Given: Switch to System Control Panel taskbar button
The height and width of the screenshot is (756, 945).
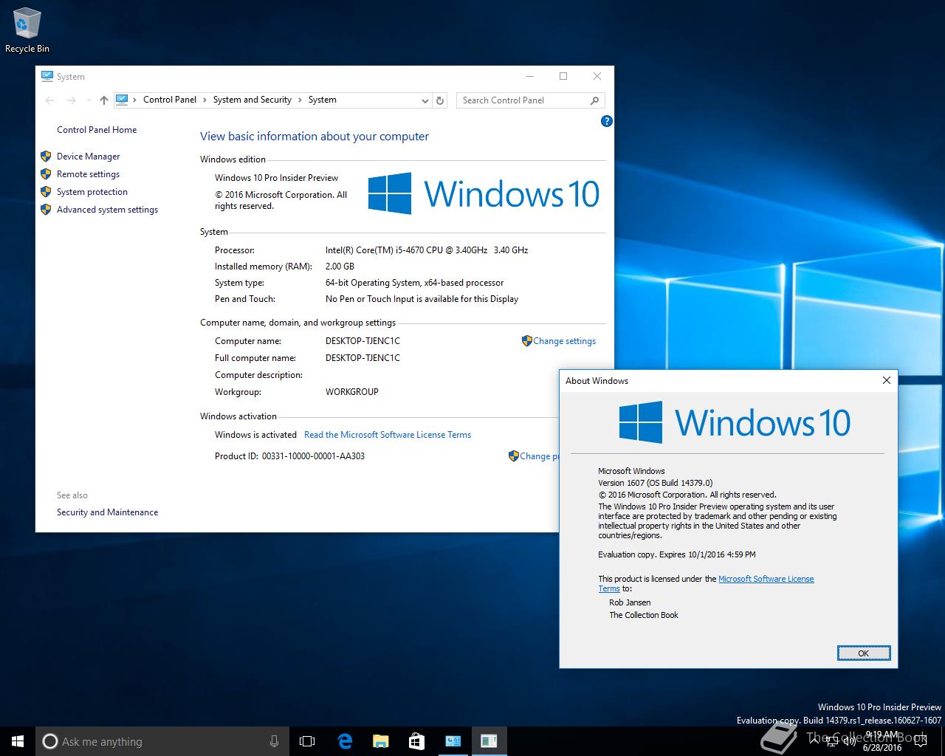Looking at the screenshot, I should [x=453, y=741].
